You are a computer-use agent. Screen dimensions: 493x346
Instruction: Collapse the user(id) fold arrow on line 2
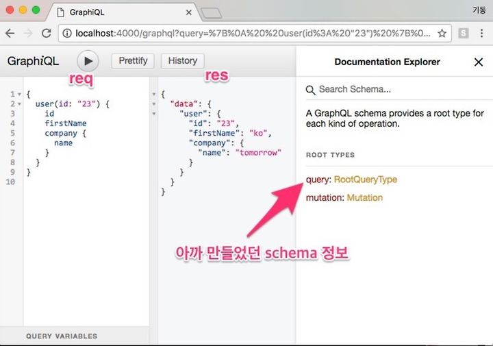click(19, 104)
